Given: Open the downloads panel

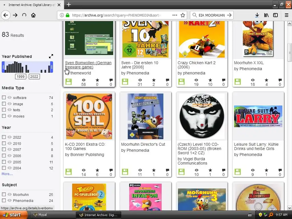Looking at the screenshot, I should [x=257, y=15].
